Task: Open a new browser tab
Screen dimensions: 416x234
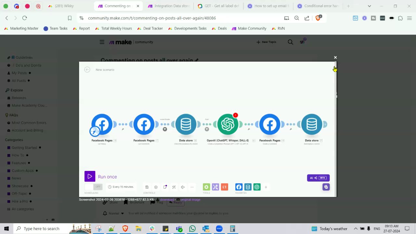Action: [348, 6]
